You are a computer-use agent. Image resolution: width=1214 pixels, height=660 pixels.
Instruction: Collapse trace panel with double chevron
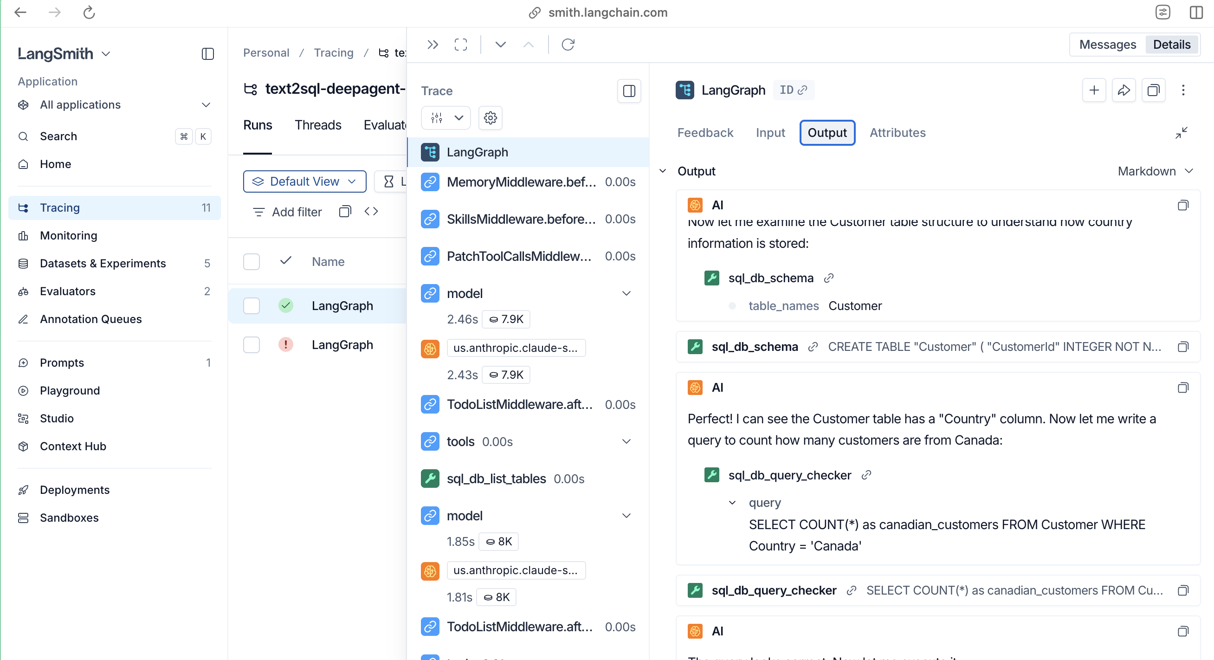[x=433, y=44]
